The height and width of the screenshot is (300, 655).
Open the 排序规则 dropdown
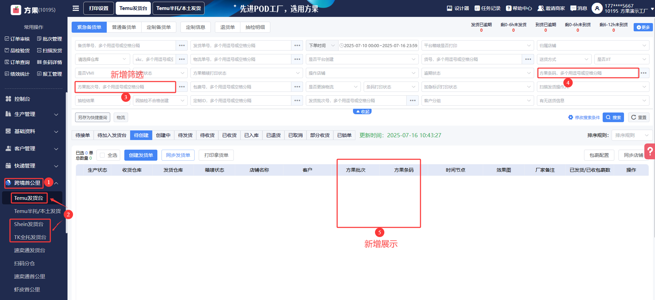tap(632, 135)
